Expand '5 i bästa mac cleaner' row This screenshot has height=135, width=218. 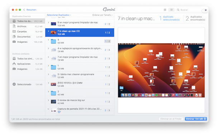coord(48,74)
